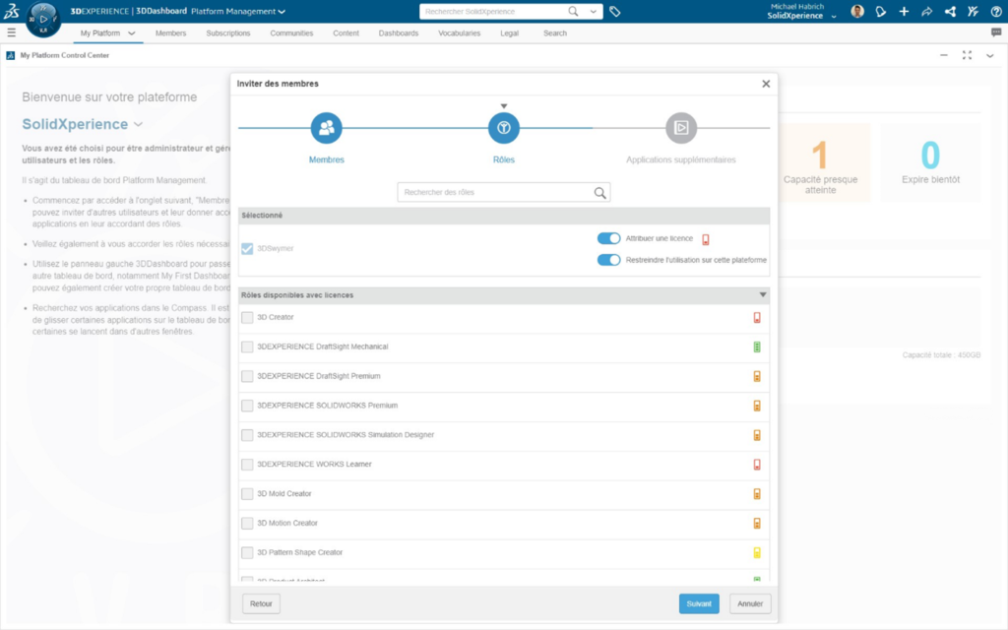Screen dimensions: 1008x630
Task: Click the Simulation Designer row license icon
Action: (757, 435)
